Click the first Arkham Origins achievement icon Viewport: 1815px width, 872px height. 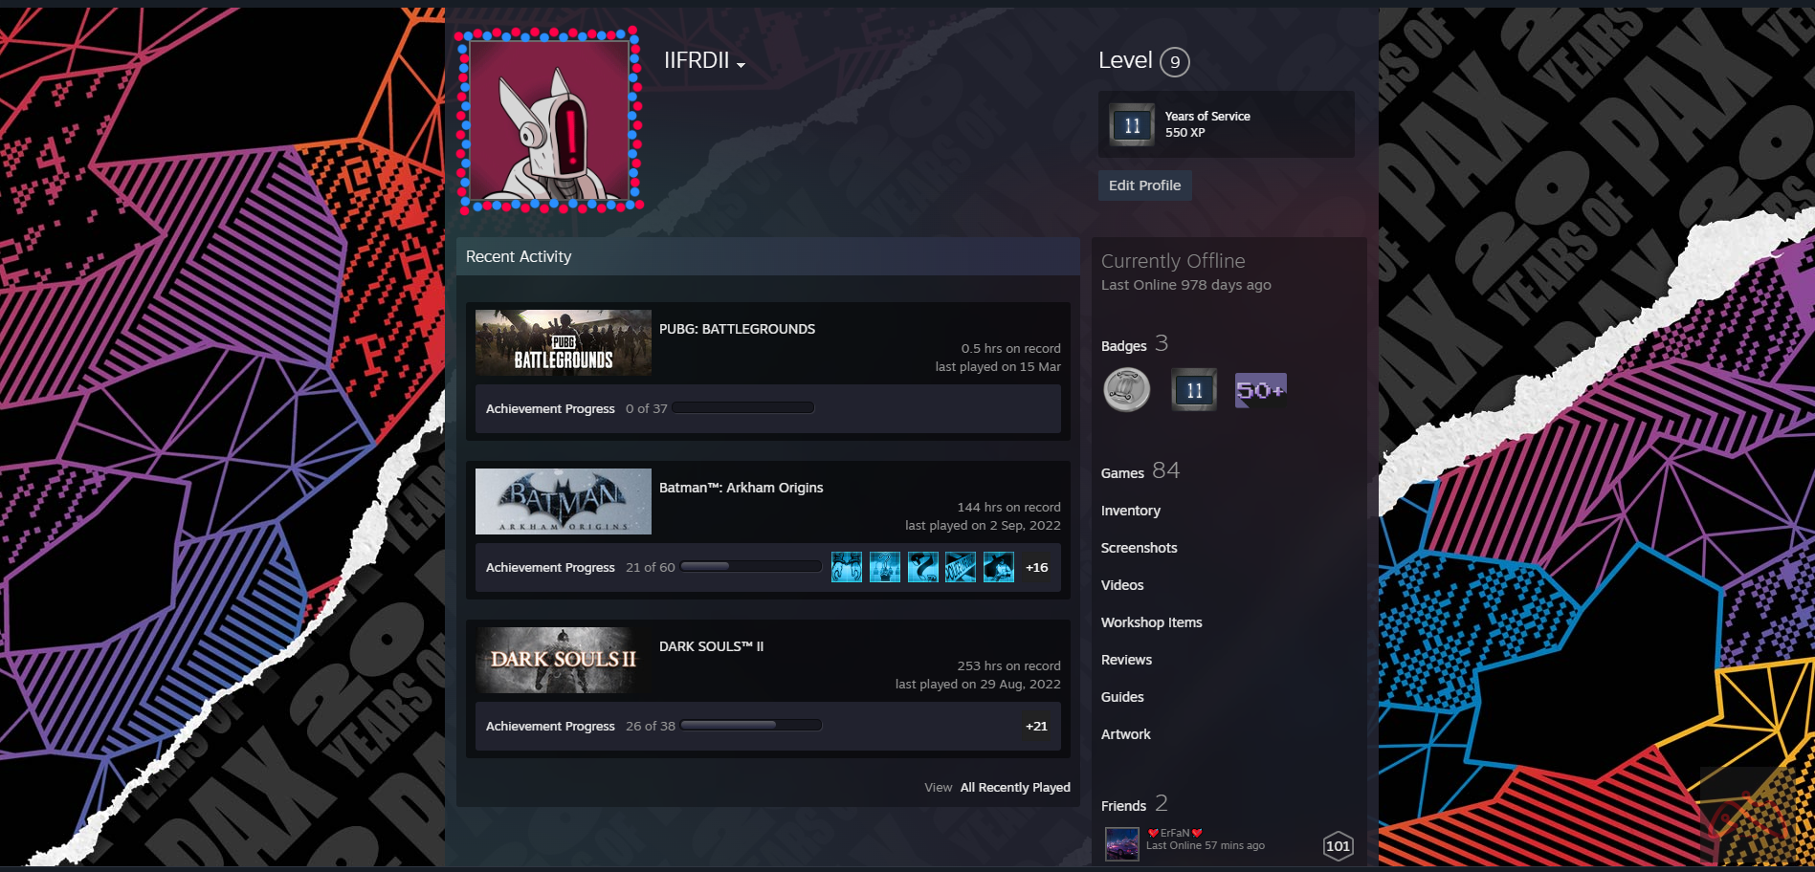point(847,566)
